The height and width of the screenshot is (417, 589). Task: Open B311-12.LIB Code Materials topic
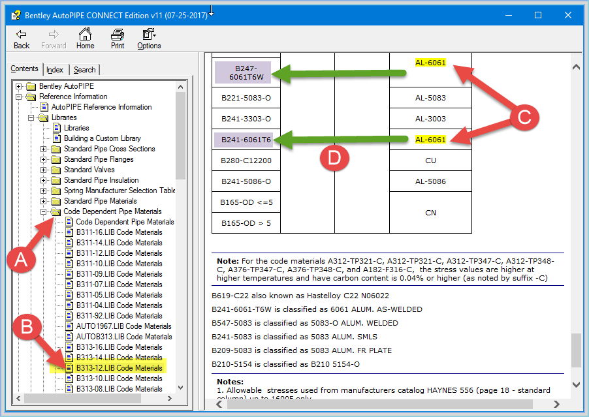pos(119,253)
